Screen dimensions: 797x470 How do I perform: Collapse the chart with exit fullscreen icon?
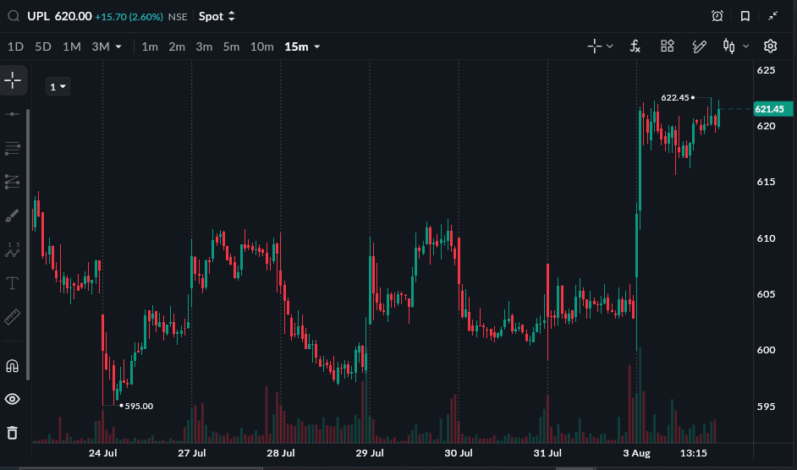pyautogui.click(x=773, y=16)
